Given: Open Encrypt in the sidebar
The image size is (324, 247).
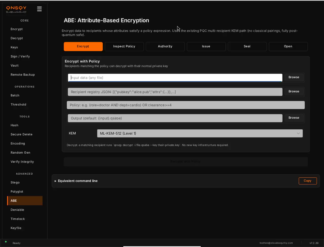Looking at the screenshot, I should click(25, 29).
